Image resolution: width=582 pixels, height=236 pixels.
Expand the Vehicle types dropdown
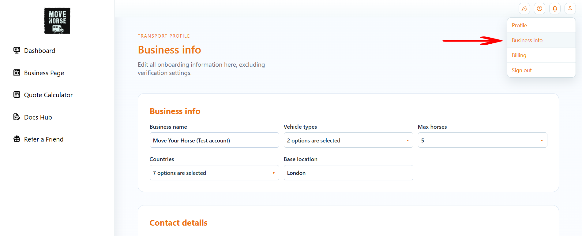(348, 140)
